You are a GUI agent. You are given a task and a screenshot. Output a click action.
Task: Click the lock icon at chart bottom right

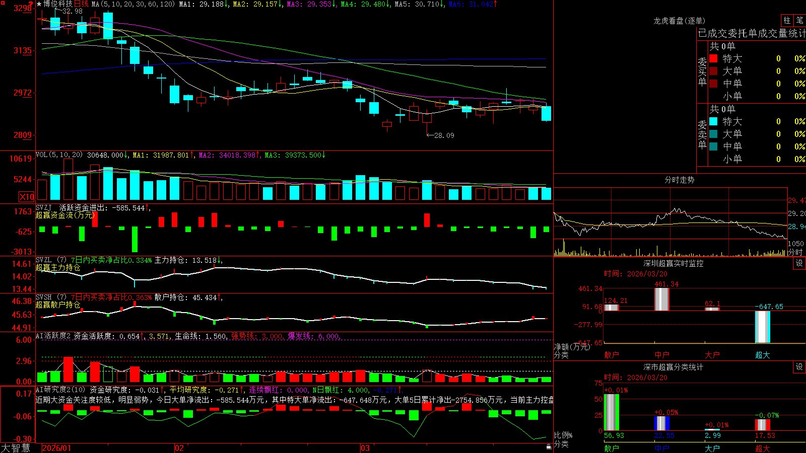(x=549, y=447)
